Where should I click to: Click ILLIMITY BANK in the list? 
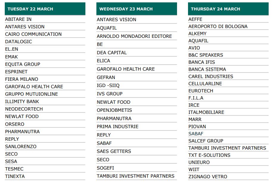point(22,101)
